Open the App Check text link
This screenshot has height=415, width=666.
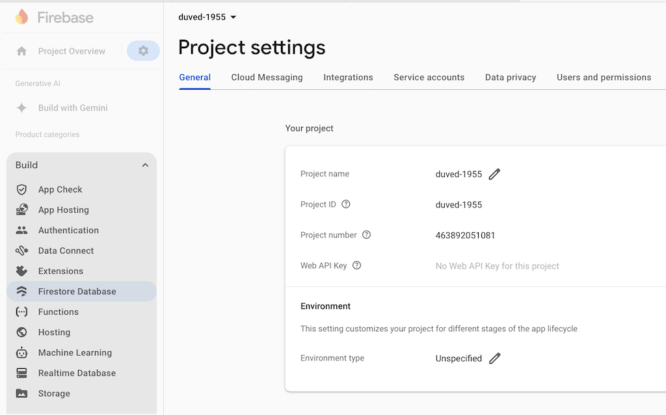pyautogui.click(x=60, y=189)
